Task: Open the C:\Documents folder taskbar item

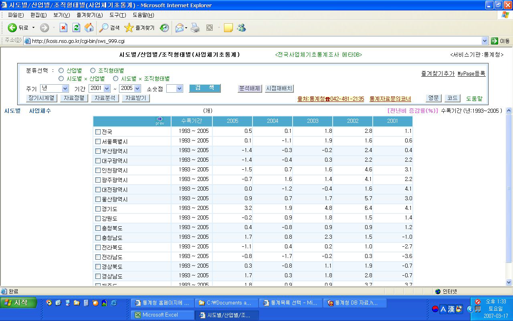Action: [x=226, y=303]
